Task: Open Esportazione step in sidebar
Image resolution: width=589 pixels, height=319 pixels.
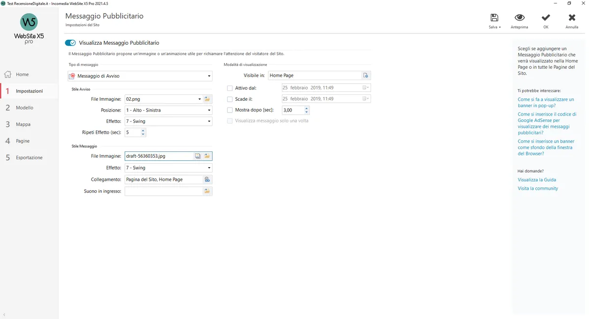Action: click(x=29, y=158)
